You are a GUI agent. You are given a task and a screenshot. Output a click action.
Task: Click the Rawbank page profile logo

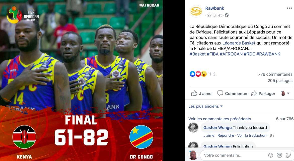pos(196,11)
